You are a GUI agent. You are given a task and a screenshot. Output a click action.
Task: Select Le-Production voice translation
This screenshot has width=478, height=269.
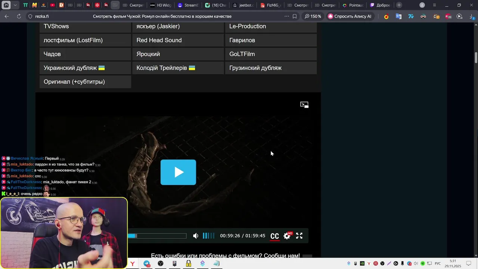coord(271,27)
